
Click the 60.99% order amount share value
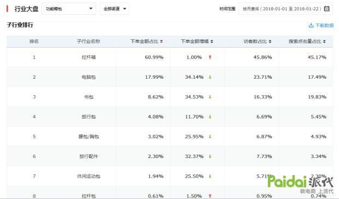pos(154,57)
